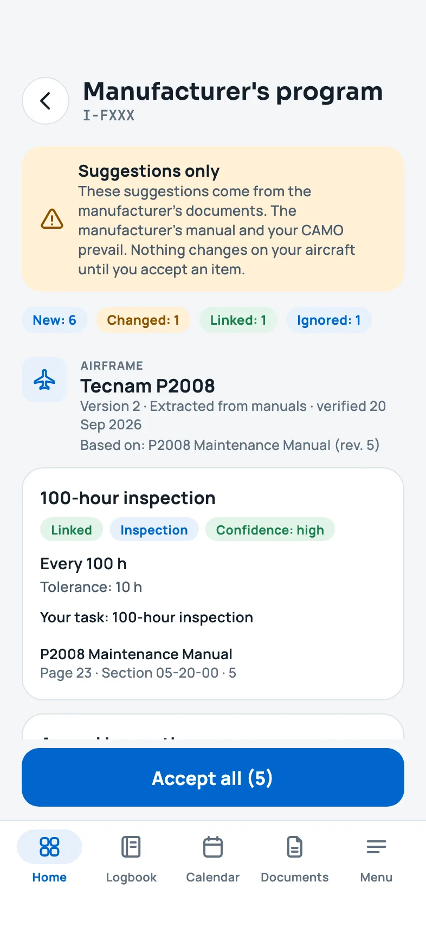Click the AIRFRAME section label
The image size is (426, 927).
pyautogui.click(x=112, y=366)
